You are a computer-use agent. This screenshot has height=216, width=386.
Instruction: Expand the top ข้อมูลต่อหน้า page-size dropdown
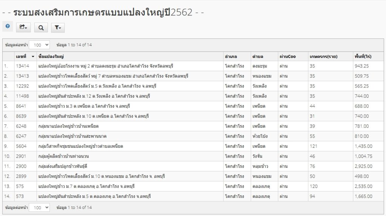pyautogui.click(x=39, y=45)
